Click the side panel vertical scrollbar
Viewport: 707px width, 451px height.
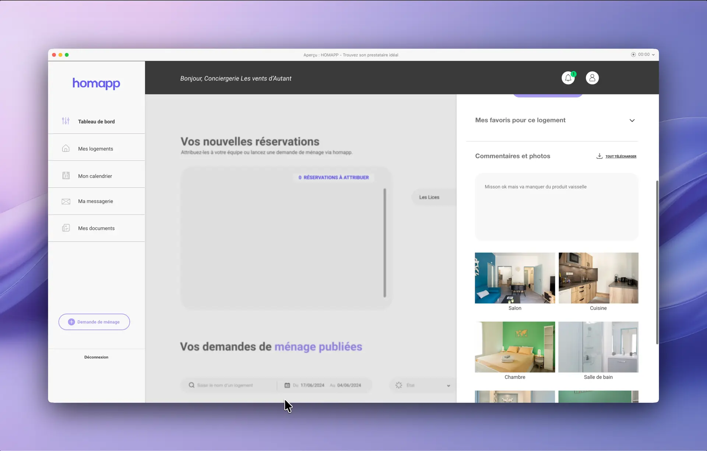point(657,262)
